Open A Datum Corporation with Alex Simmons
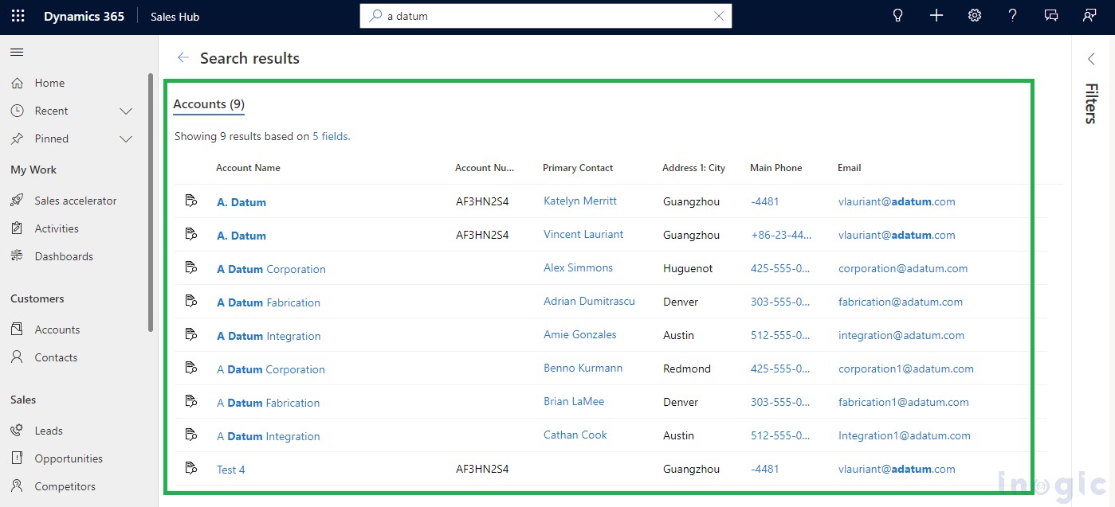The width and height of the screenshot is (1115, 507). pos(271,269)
